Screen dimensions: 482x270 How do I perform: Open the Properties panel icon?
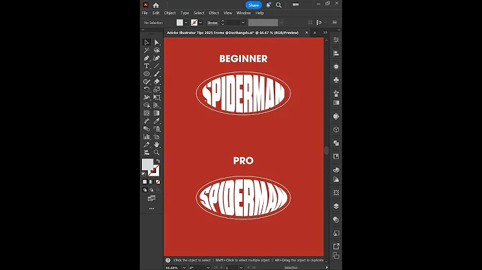click(x=336, y=40)
